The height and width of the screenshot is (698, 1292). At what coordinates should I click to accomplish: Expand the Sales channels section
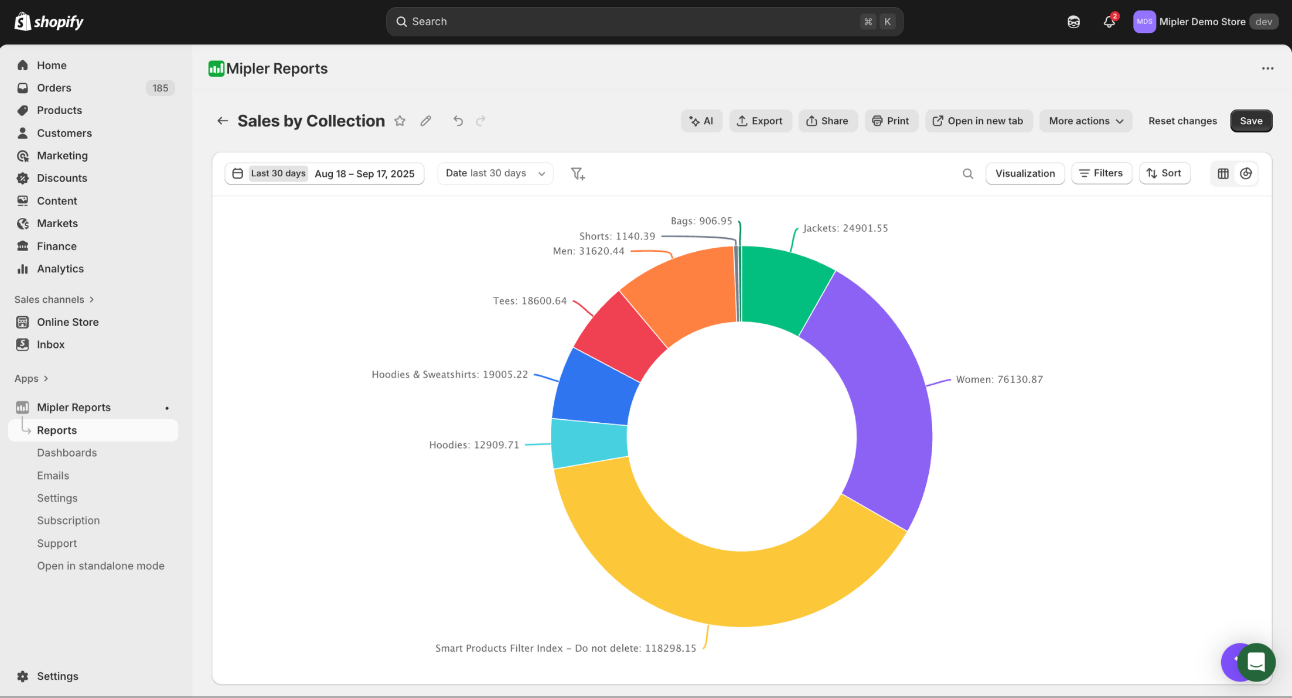pos(54,299)
